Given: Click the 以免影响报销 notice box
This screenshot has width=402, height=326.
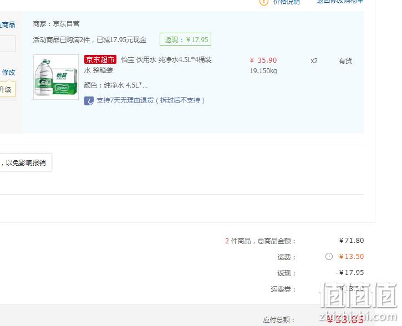Looking at the screenshot, I should tap(26, 162).
